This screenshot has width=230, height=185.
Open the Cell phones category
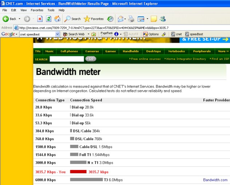[x=69, y=51]
